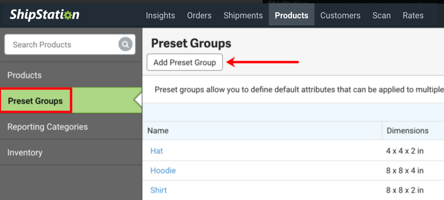Select the Products navigation tab

tap(291, 16)
